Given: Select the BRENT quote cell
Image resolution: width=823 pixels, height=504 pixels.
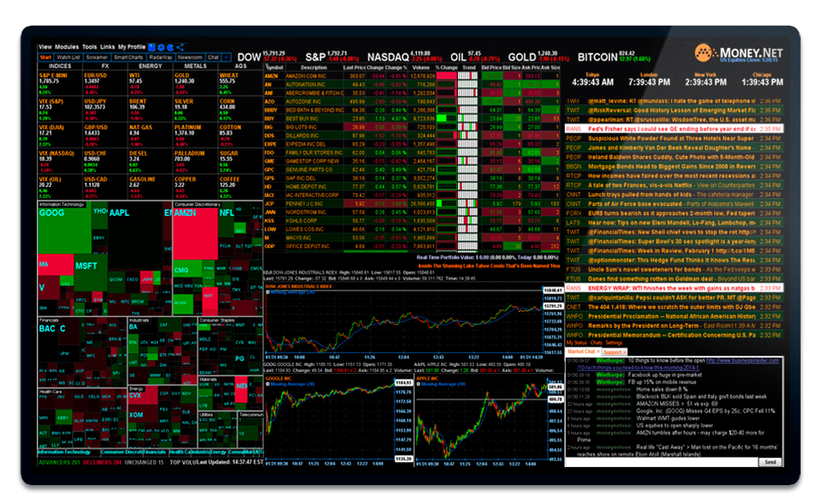Looking at the screenshot, I should click(150, 110).
